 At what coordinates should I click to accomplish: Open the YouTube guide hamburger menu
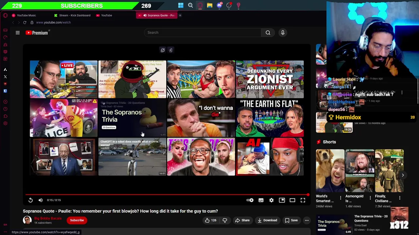18,33
